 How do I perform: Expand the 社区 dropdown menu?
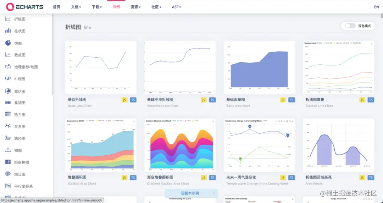pyautogui.click(x=156, y=7)
